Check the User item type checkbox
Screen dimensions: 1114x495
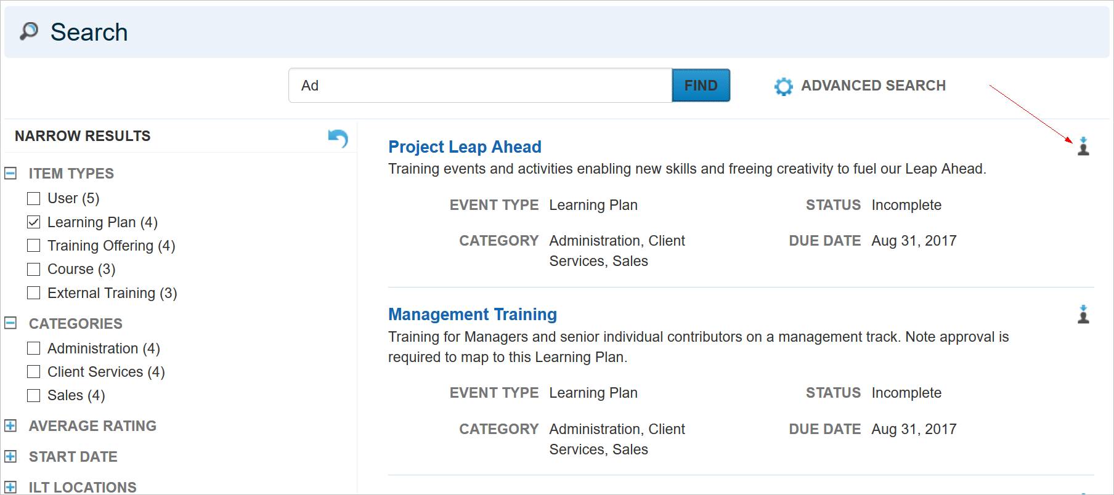click(34, 198)
